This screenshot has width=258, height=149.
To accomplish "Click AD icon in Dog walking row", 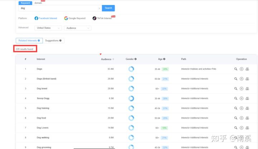I will point(247,138).
